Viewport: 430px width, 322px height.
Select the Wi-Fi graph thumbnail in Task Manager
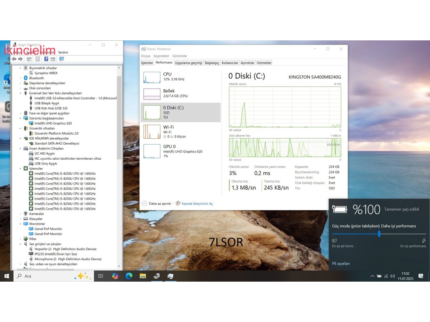[152, 132]
